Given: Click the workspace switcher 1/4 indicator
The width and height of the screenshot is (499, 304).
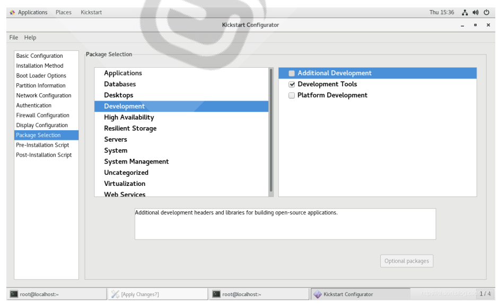Looking at the screenshot, I should 485,293.
